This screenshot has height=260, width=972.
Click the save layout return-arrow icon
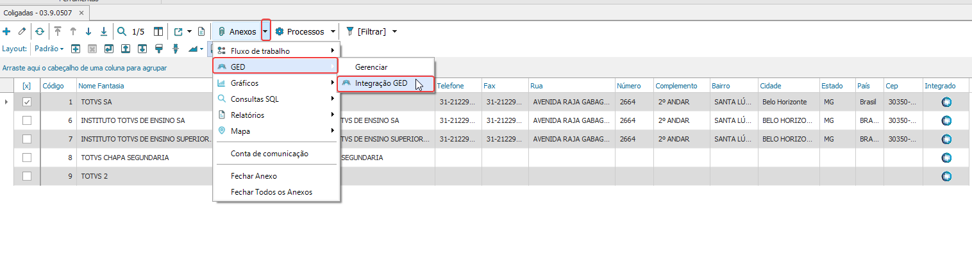109,49
